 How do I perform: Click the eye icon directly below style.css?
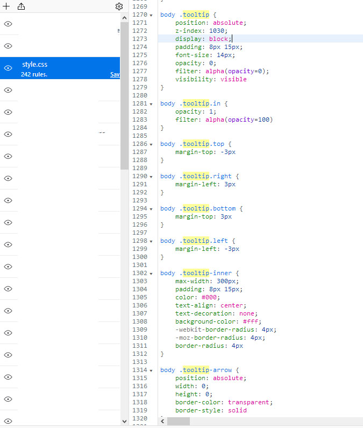pyautogui.click(x=8, y=90)
